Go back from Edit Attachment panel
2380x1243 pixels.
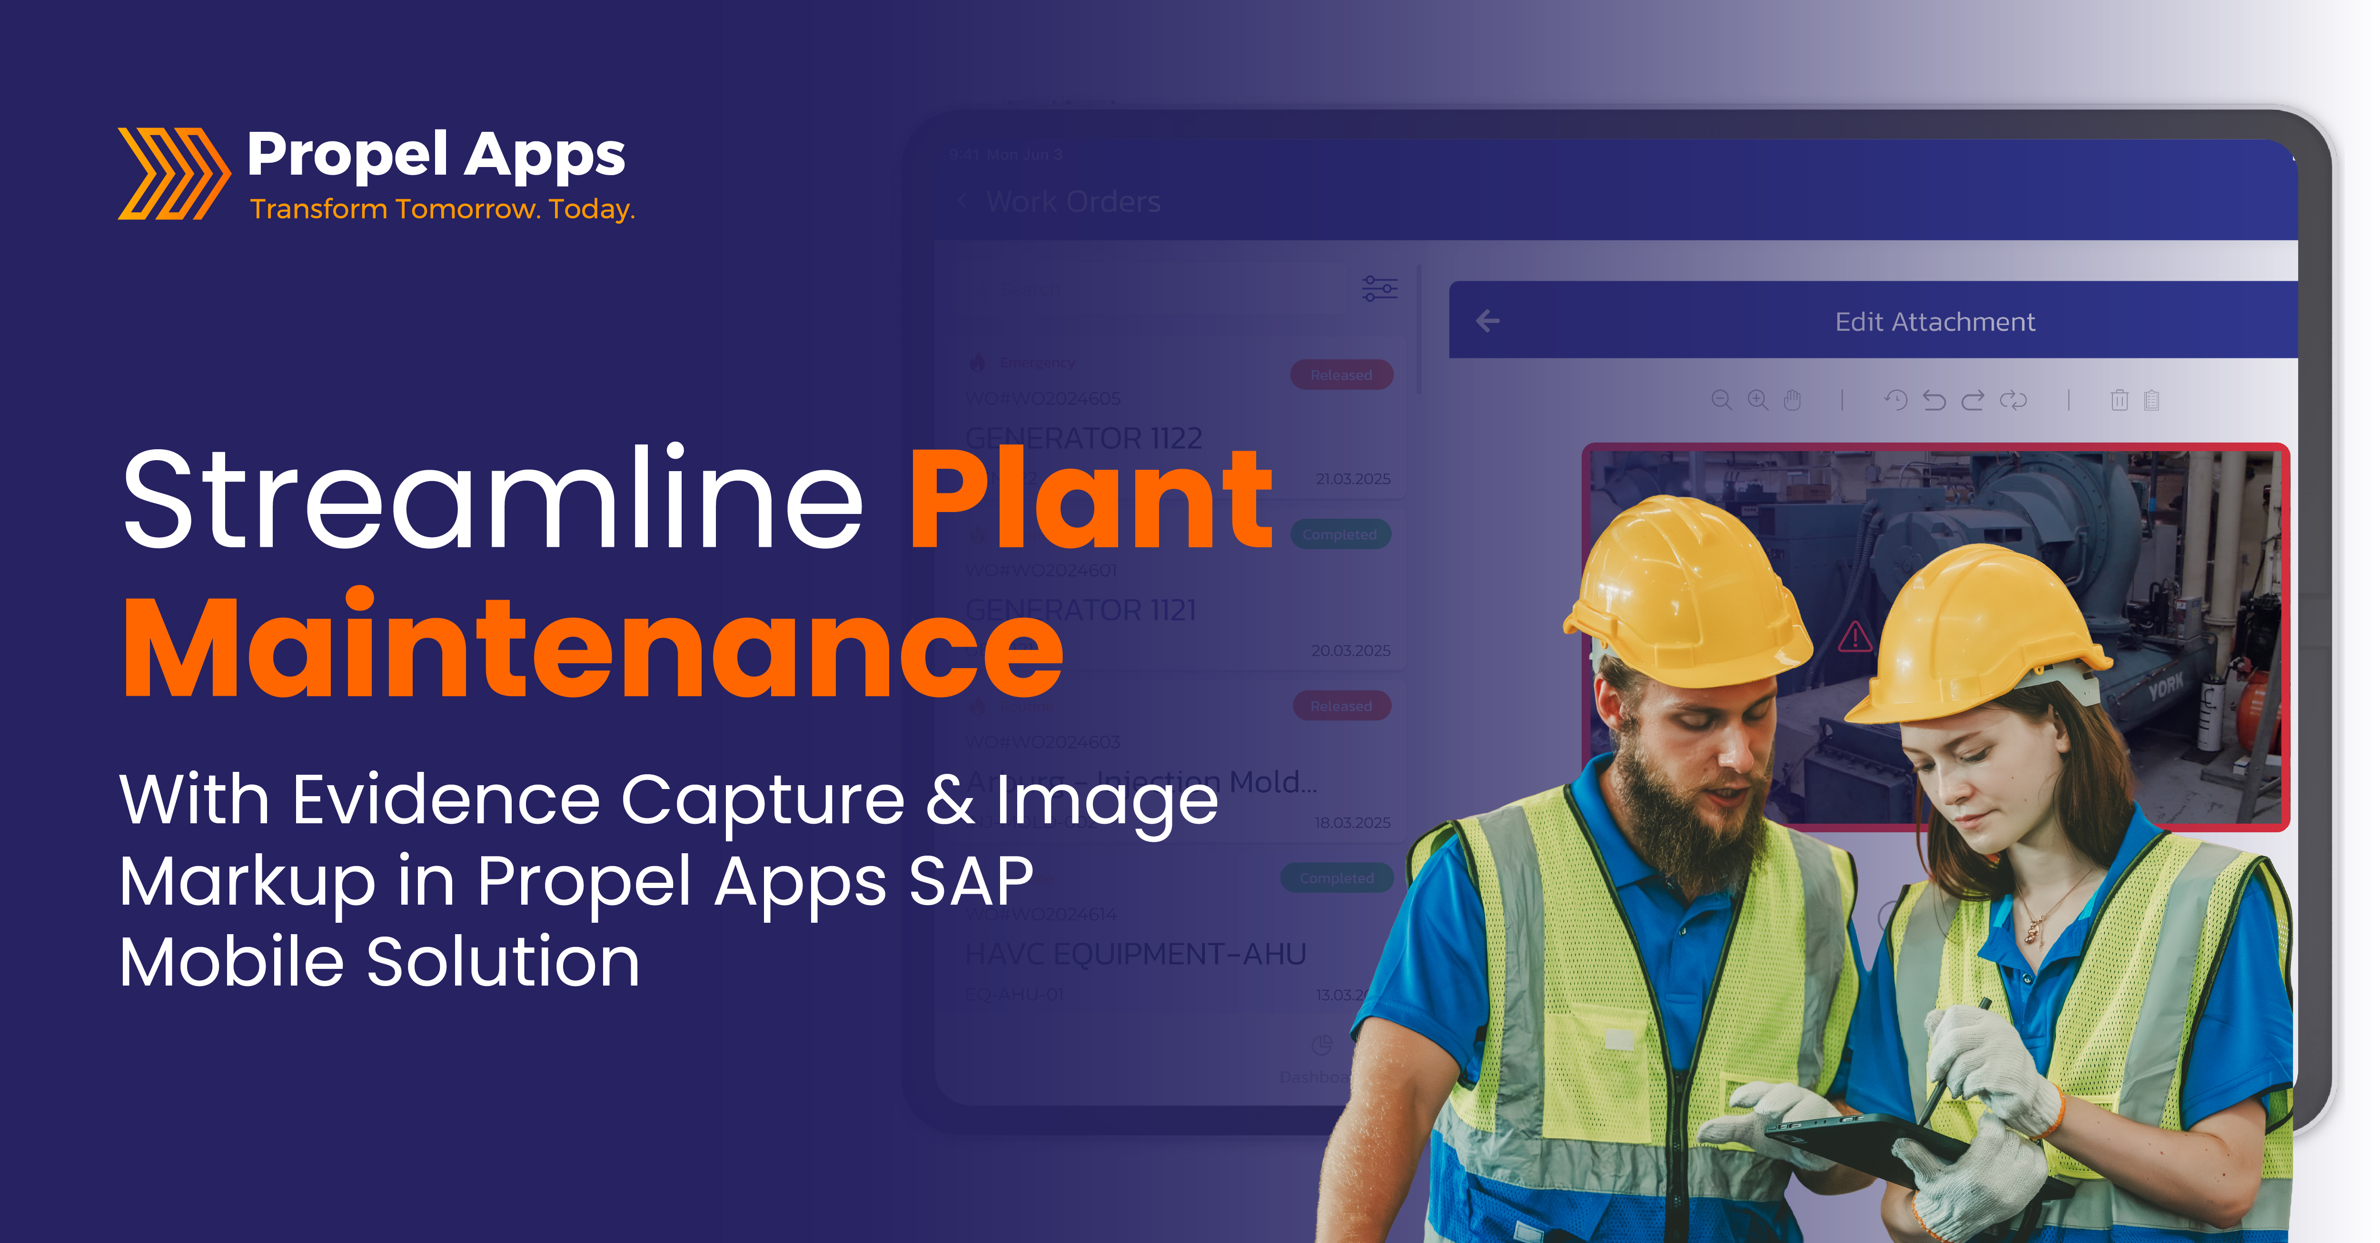[x=1487, y=320]
